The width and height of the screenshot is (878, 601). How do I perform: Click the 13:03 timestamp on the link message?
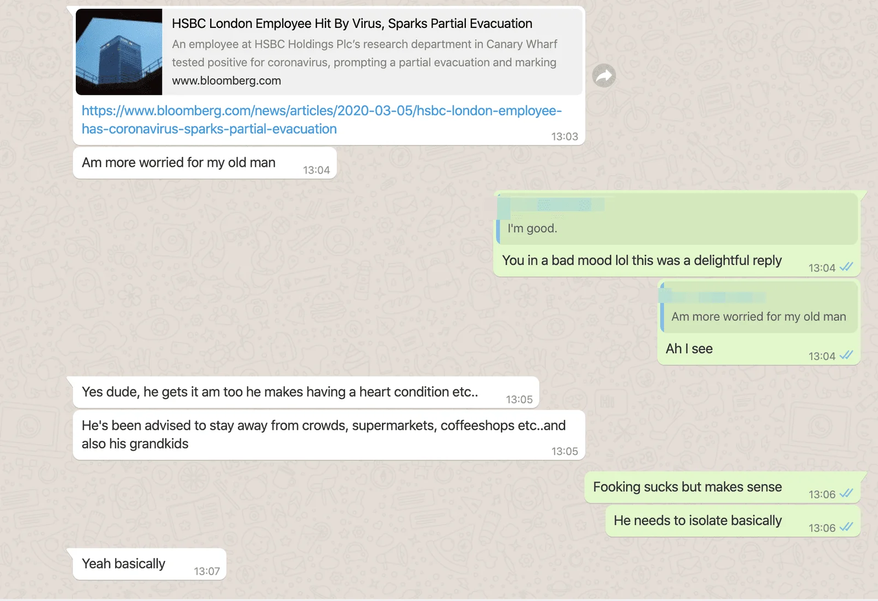565,137
